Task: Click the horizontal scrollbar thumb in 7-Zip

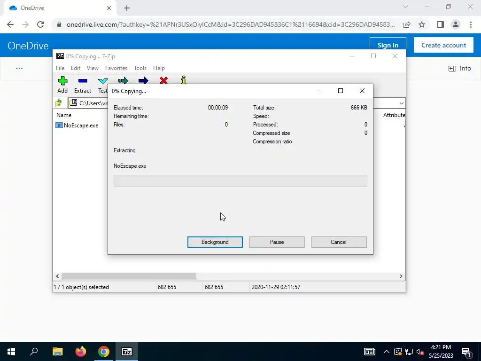Action: pos(129,276)
